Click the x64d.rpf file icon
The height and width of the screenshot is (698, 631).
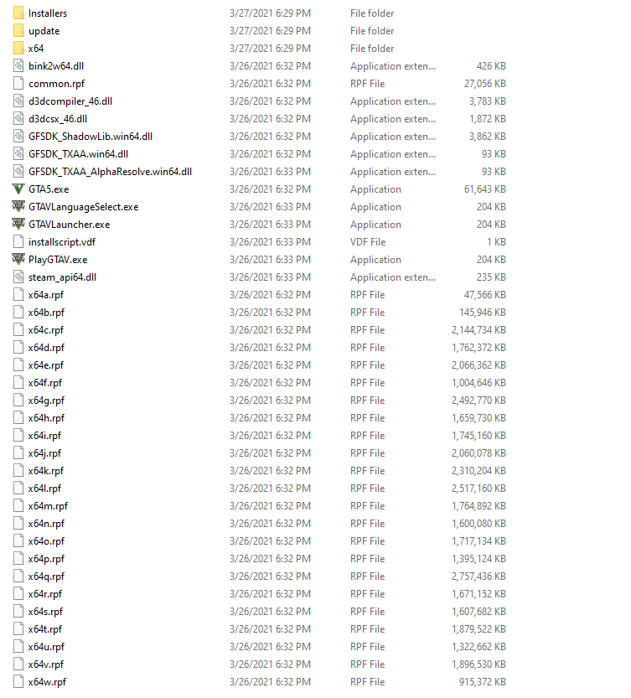click(x=18, y=347)
